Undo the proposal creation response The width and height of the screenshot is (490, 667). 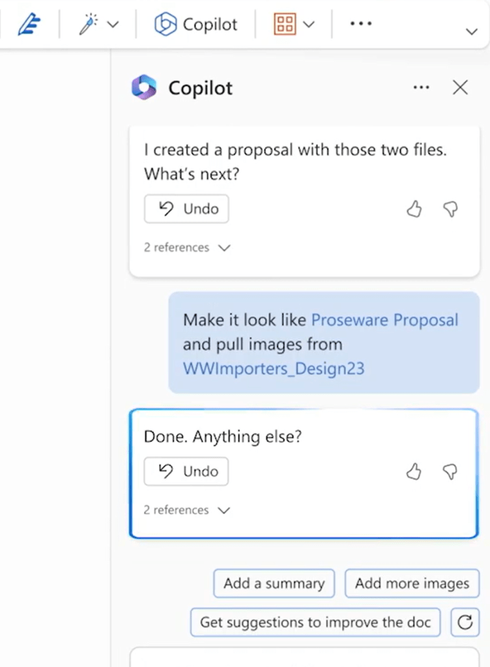click(x=186, y=209)
